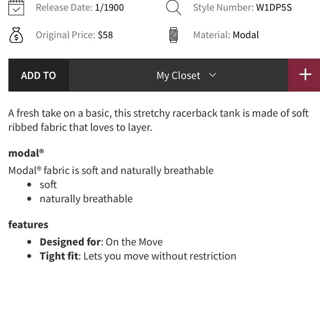Click the Tight fit feature item
The height and width of the screenshot is (320, 320).
coord(138,256)
